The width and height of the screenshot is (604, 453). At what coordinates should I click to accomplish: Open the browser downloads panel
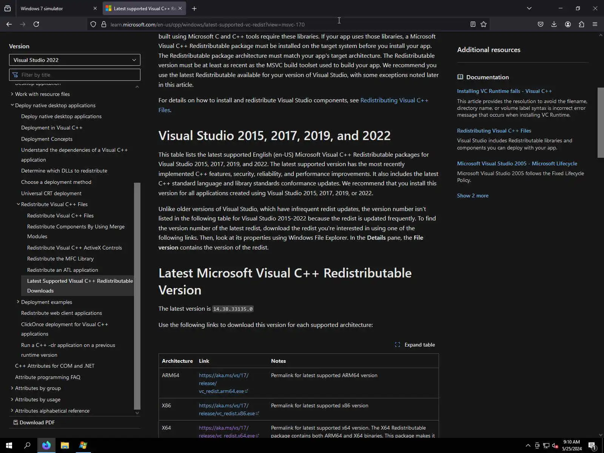[554, 24]
